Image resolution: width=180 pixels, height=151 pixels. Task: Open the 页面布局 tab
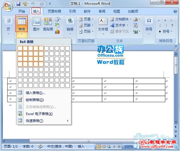54,11
